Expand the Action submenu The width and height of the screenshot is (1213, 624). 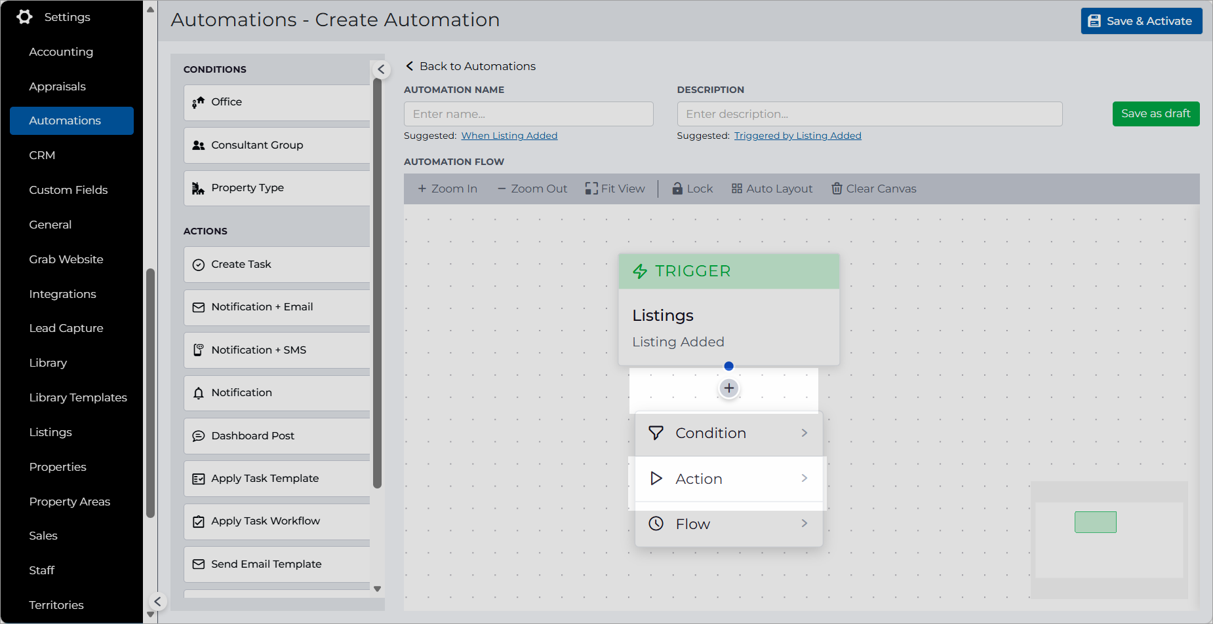pyautogui.click(x=805, y=479)
